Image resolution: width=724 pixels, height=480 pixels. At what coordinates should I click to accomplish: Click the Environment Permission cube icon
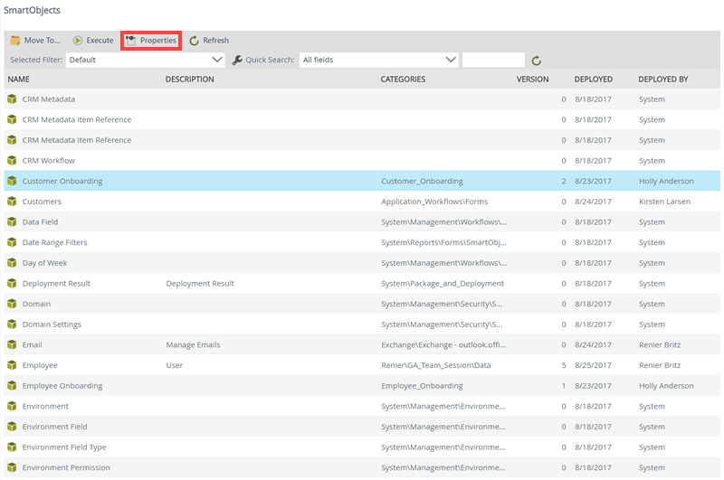click(13, 468)
